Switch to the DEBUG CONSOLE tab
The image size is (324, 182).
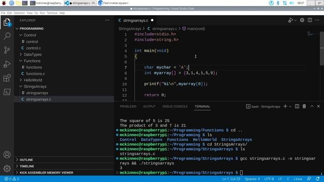175,107
